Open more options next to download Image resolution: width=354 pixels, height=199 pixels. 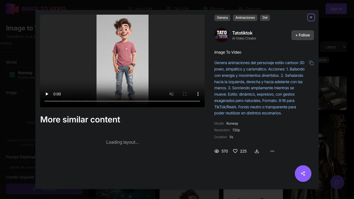272,151
